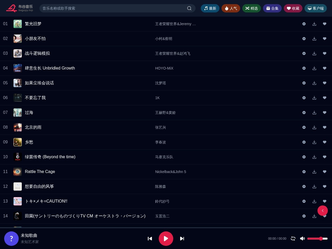Download Unbridled Growth track
Image resolution: width=332 pixels, height=249 pixels.
click(x=314, y=68)
